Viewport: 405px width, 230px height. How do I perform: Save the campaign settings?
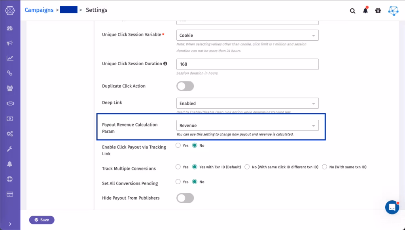point(42,220)
